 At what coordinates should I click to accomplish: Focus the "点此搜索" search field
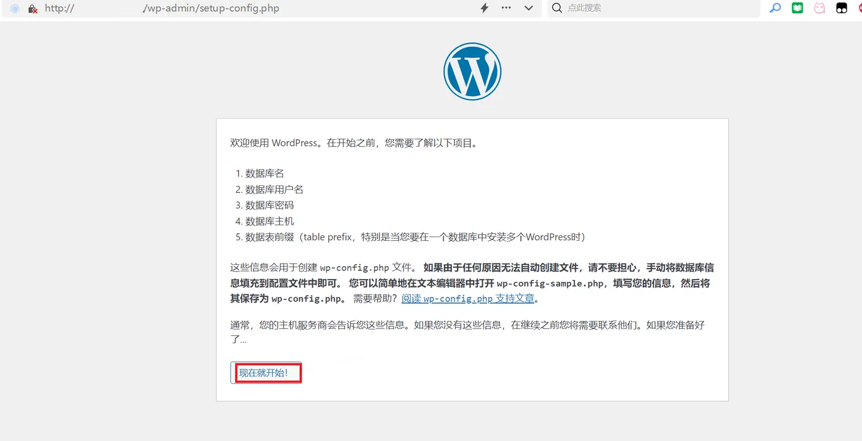(x=654, y=8)
